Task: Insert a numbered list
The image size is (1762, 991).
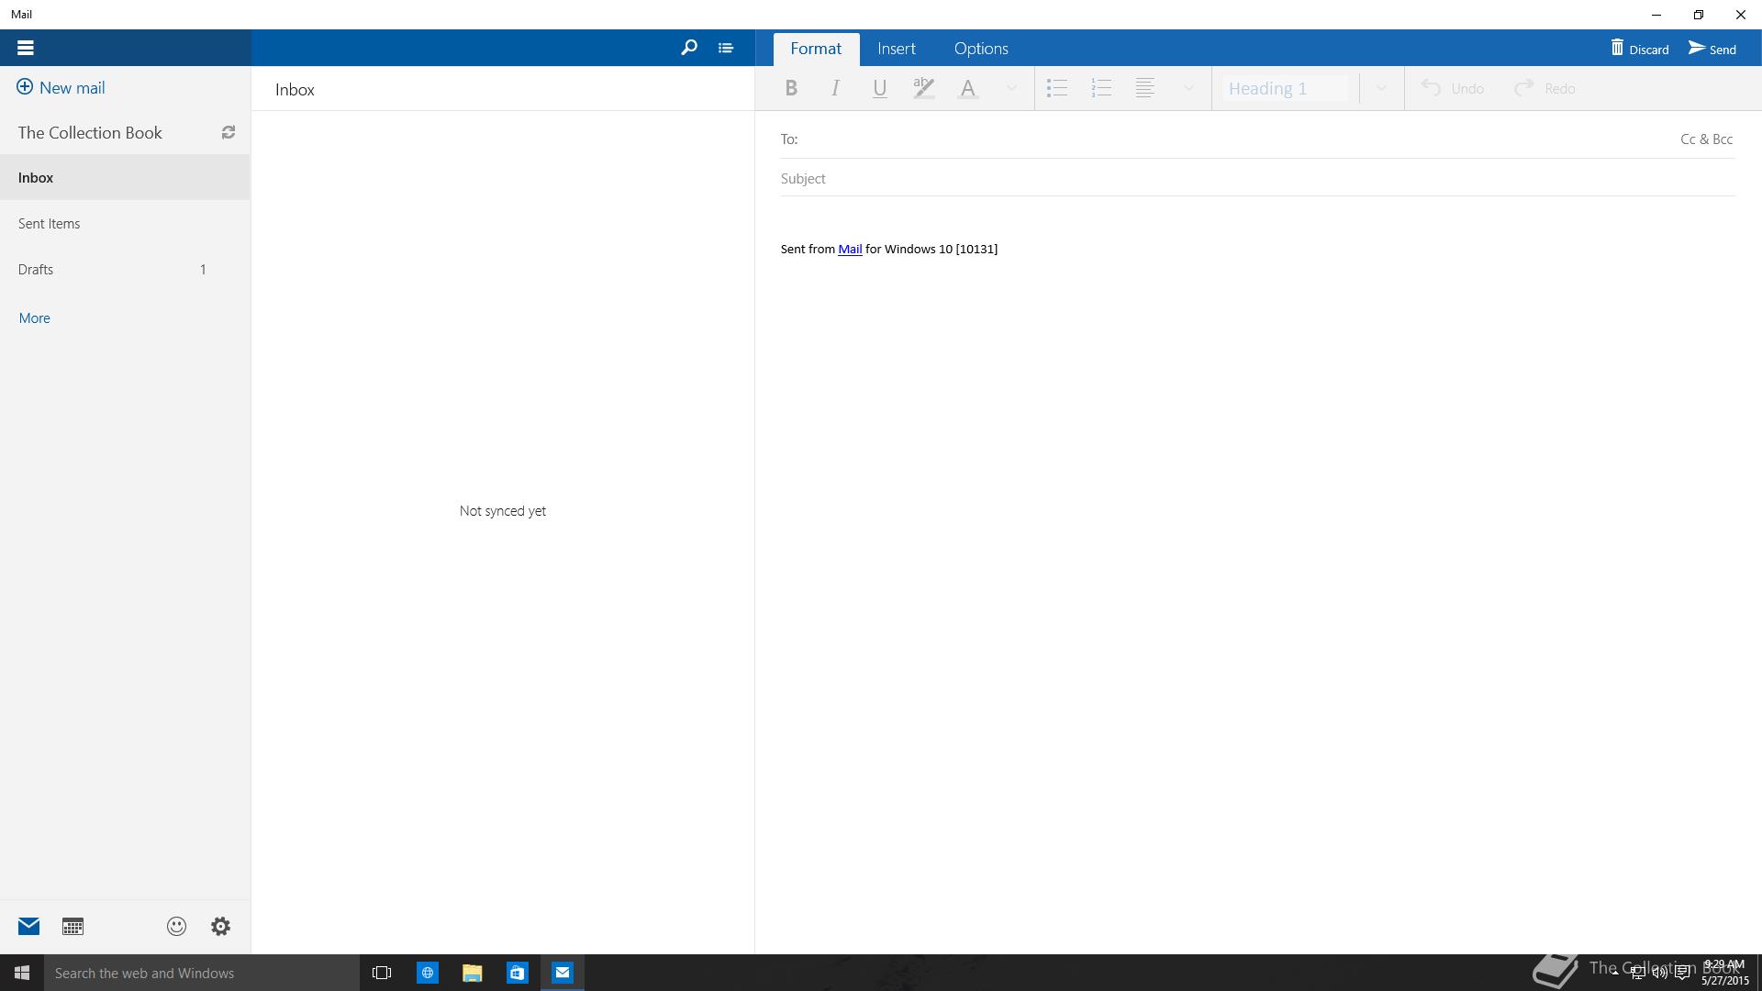Action: [x=1101, y=88]
